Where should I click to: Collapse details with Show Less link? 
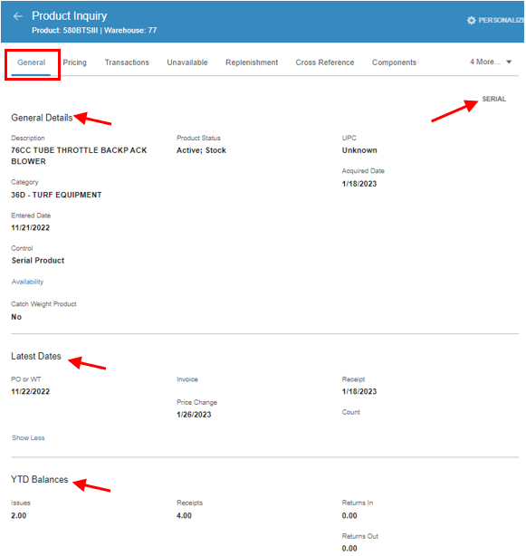point(28,438)
